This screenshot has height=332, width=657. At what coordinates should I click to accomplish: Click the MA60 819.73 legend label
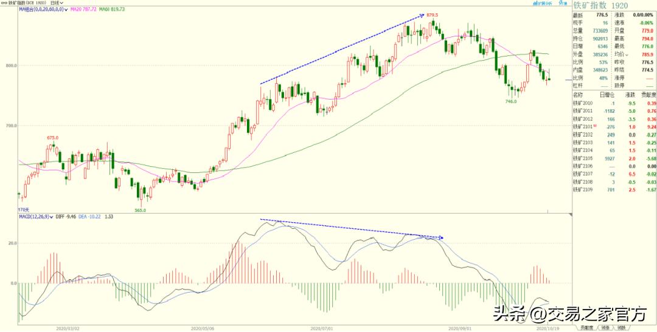click(113, 8)
